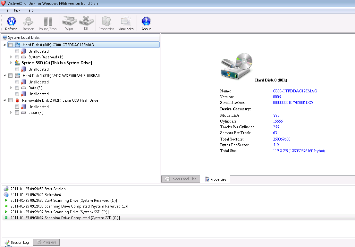This screenshot has width=355, height=247.
Task: Select the System Local Disks root item
Action: 24,38
